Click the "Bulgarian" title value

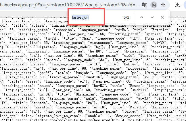[x=45, y=47]
